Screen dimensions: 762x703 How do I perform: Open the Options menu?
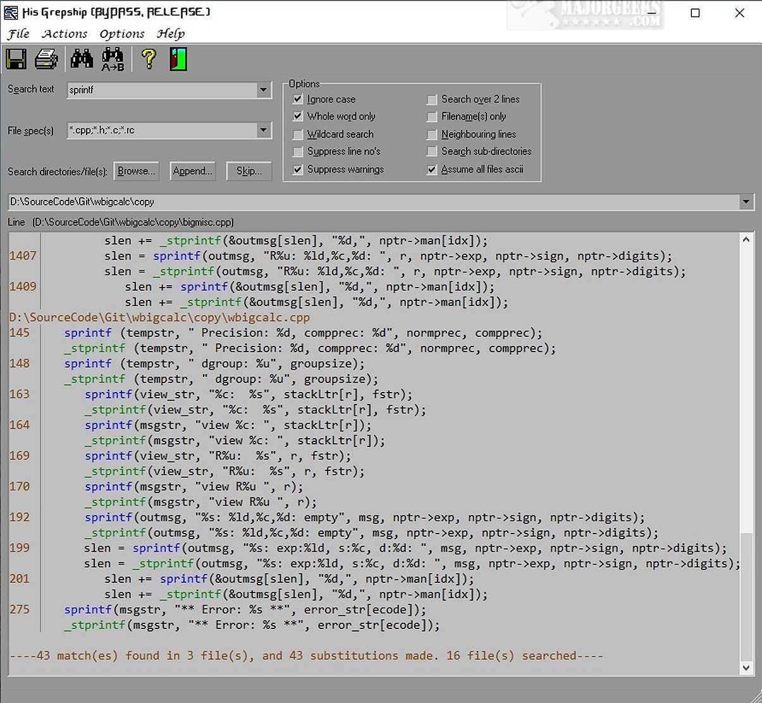coord(122,34)
